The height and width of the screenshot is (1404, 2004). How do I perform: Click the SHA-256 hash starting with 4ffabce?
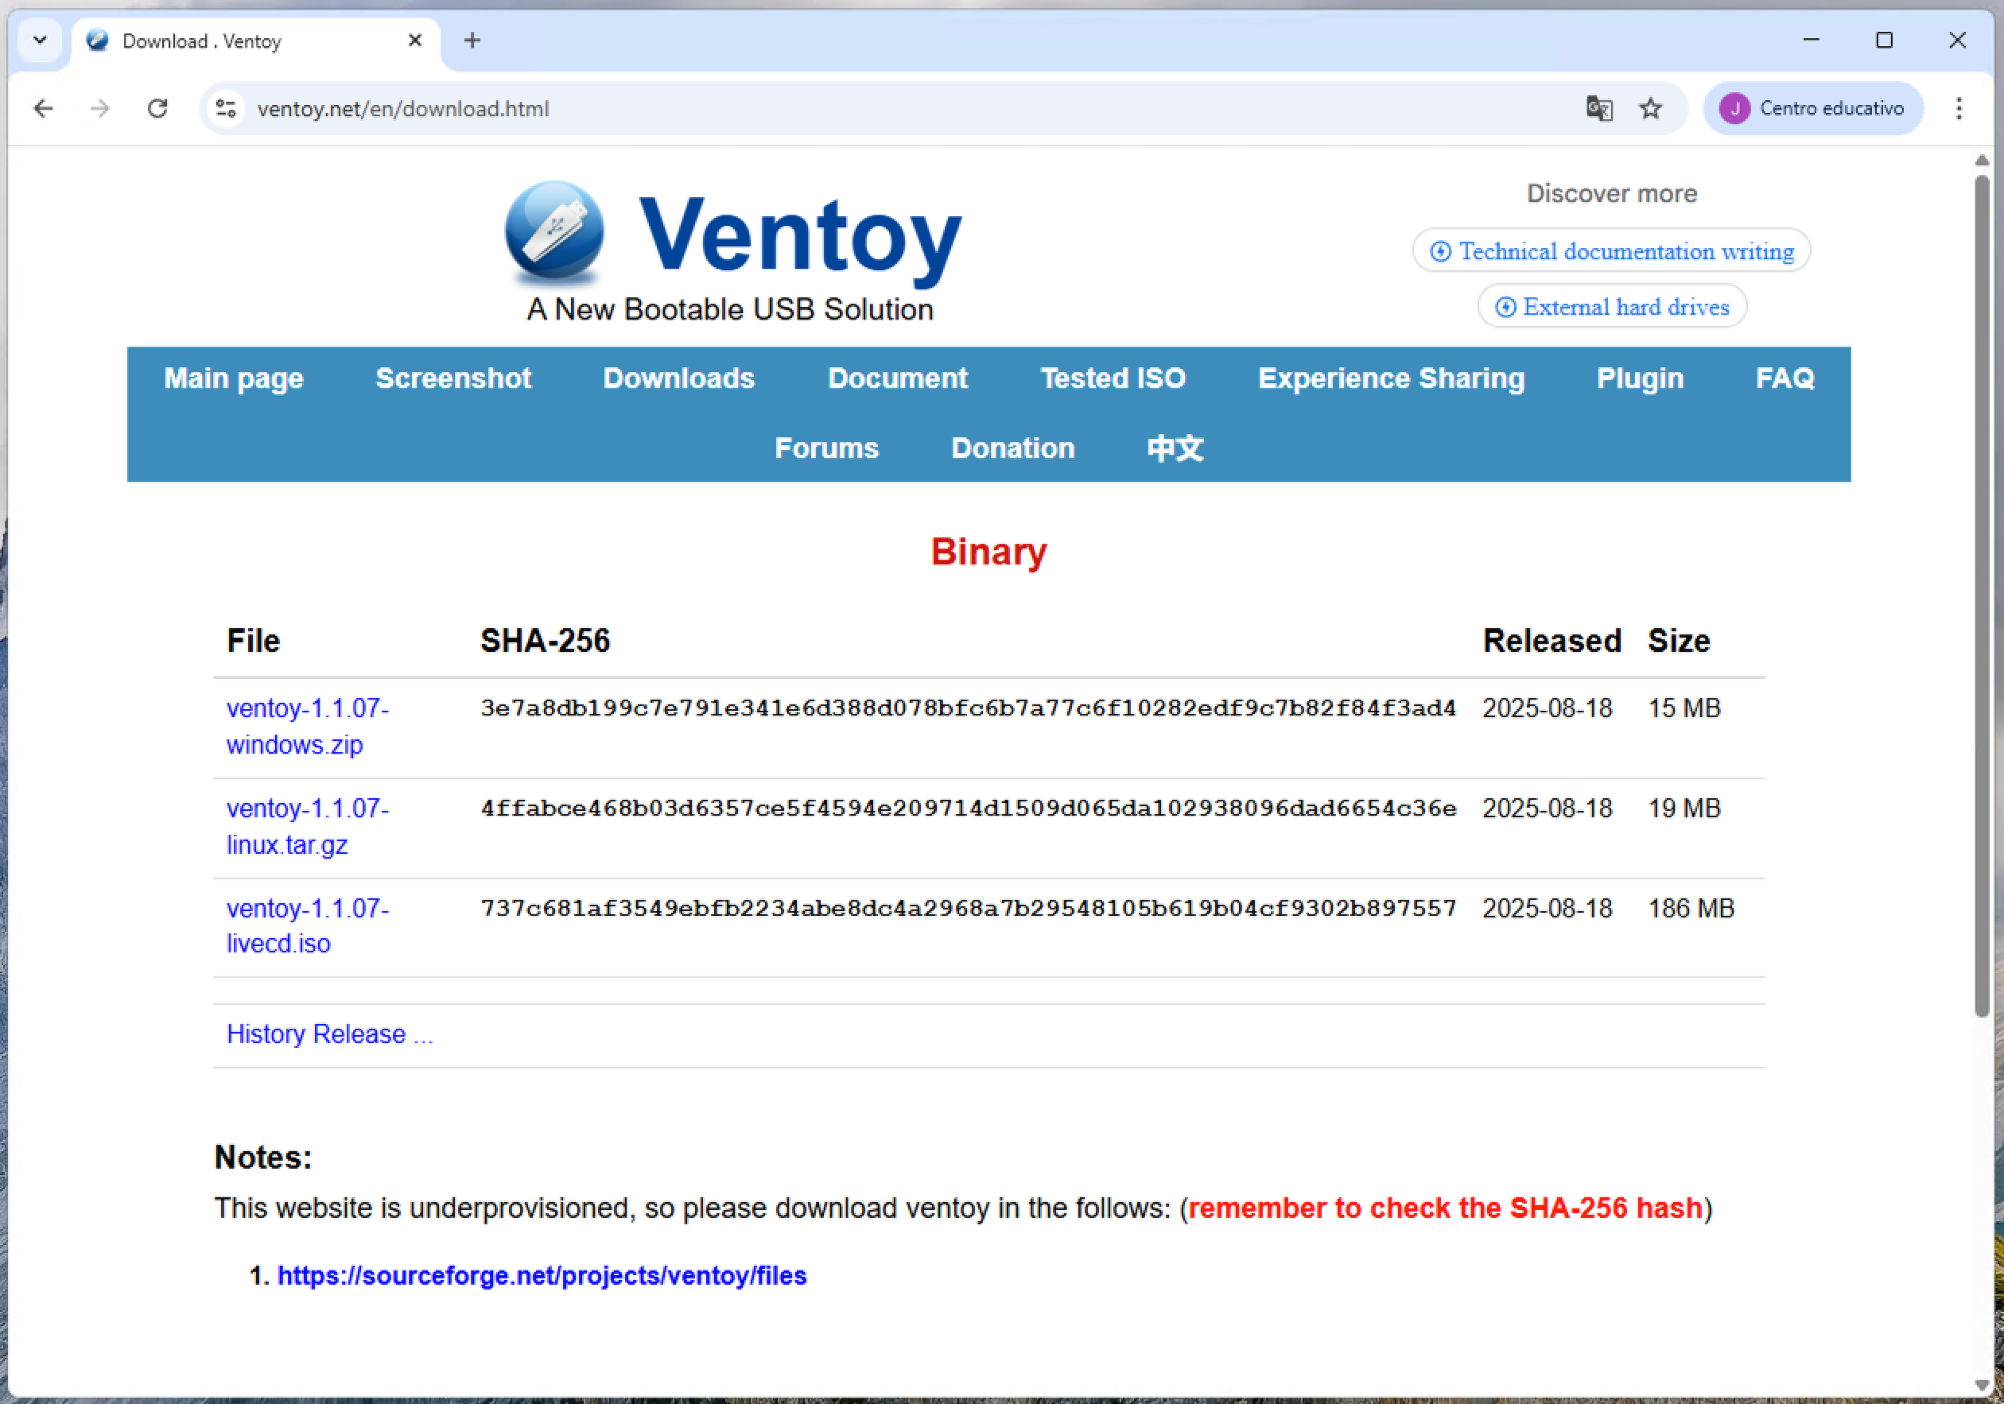click(968, 808)
